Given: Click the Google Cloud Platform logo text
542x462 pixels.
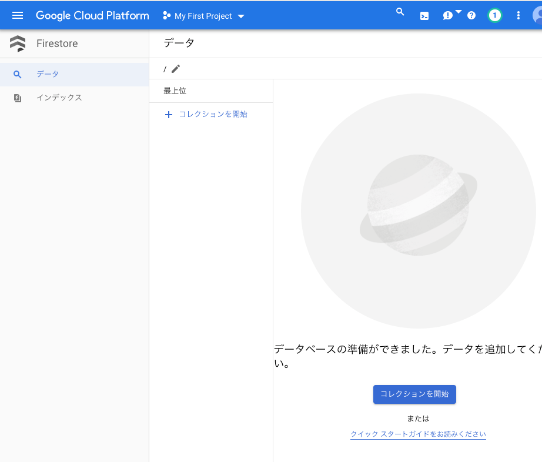Looking at the screenshot, I should point(92,15).
